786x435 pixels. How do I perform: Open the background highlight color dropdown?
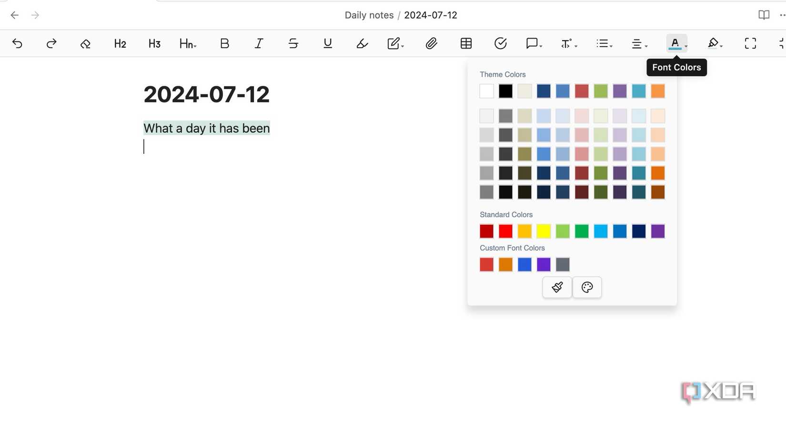pyautogui.click(x=715, y=43)
